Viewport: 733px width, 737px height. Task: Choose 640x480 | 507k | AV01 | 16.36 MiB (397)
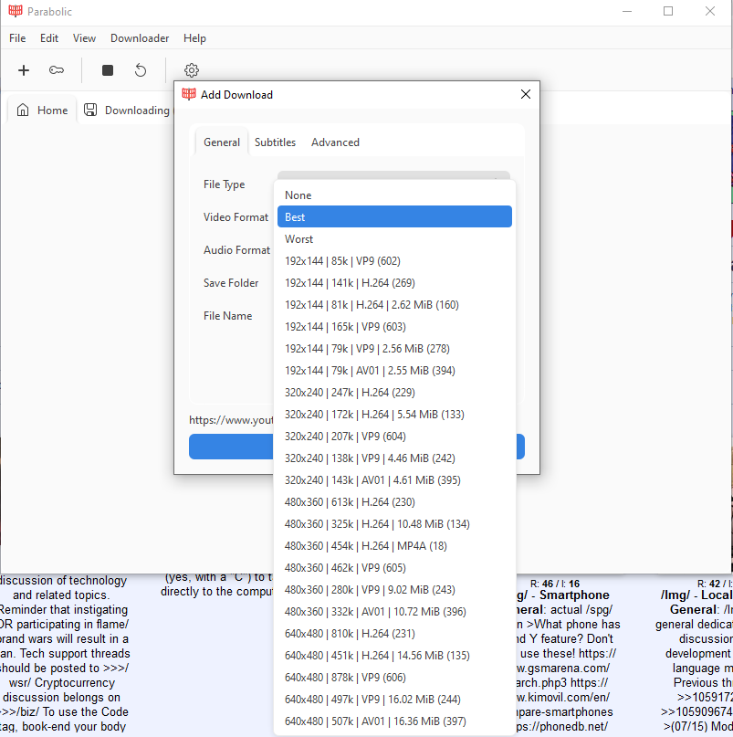[x=394, y=721]
